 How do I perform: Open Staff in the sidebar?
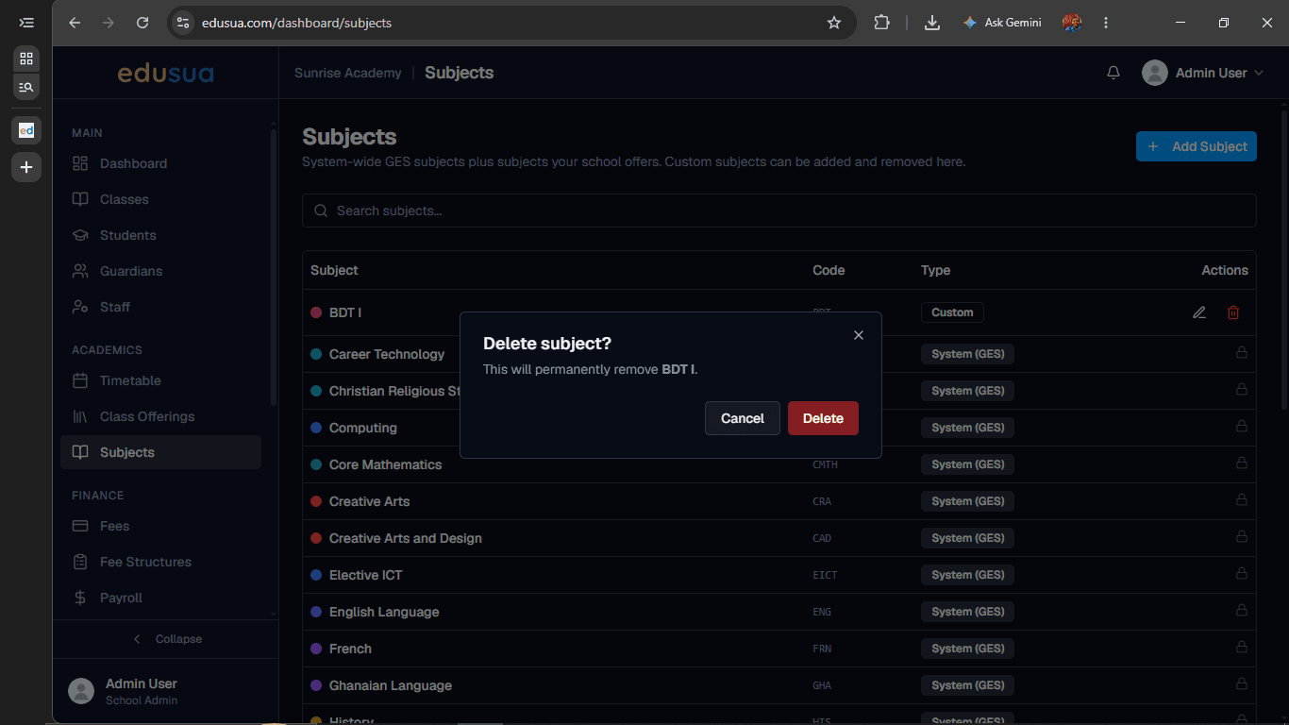(160, 307)
